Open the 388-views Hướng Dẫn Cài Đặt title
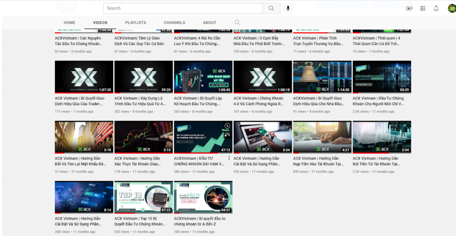This screenshot has width=456, height=236. tap(78, 221)
